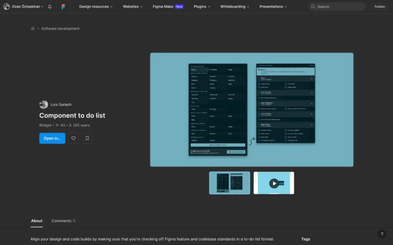
Task: Like the widget with heart button
Action: coord(74,138)
